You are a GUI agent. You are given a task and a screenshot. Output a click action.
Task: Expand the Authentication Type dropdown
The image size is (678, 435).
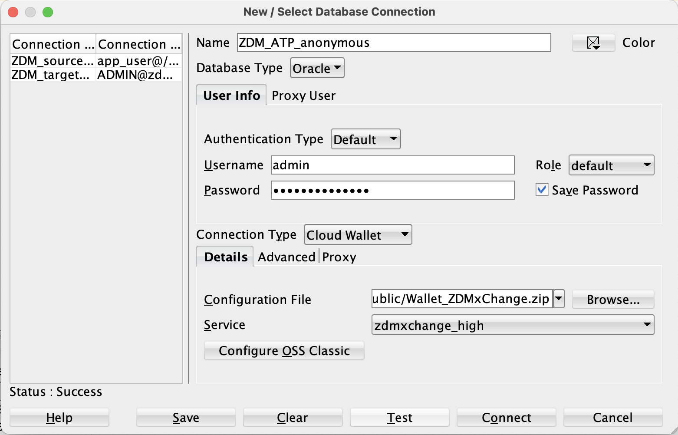click(365, 139)
